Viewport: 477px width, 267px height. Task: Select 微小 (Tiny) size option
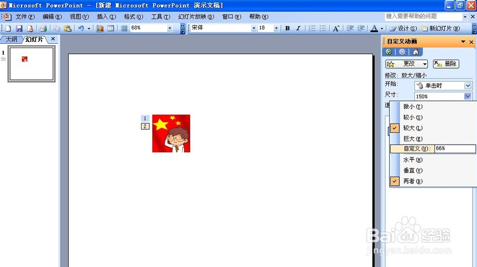tap(433, 107)
